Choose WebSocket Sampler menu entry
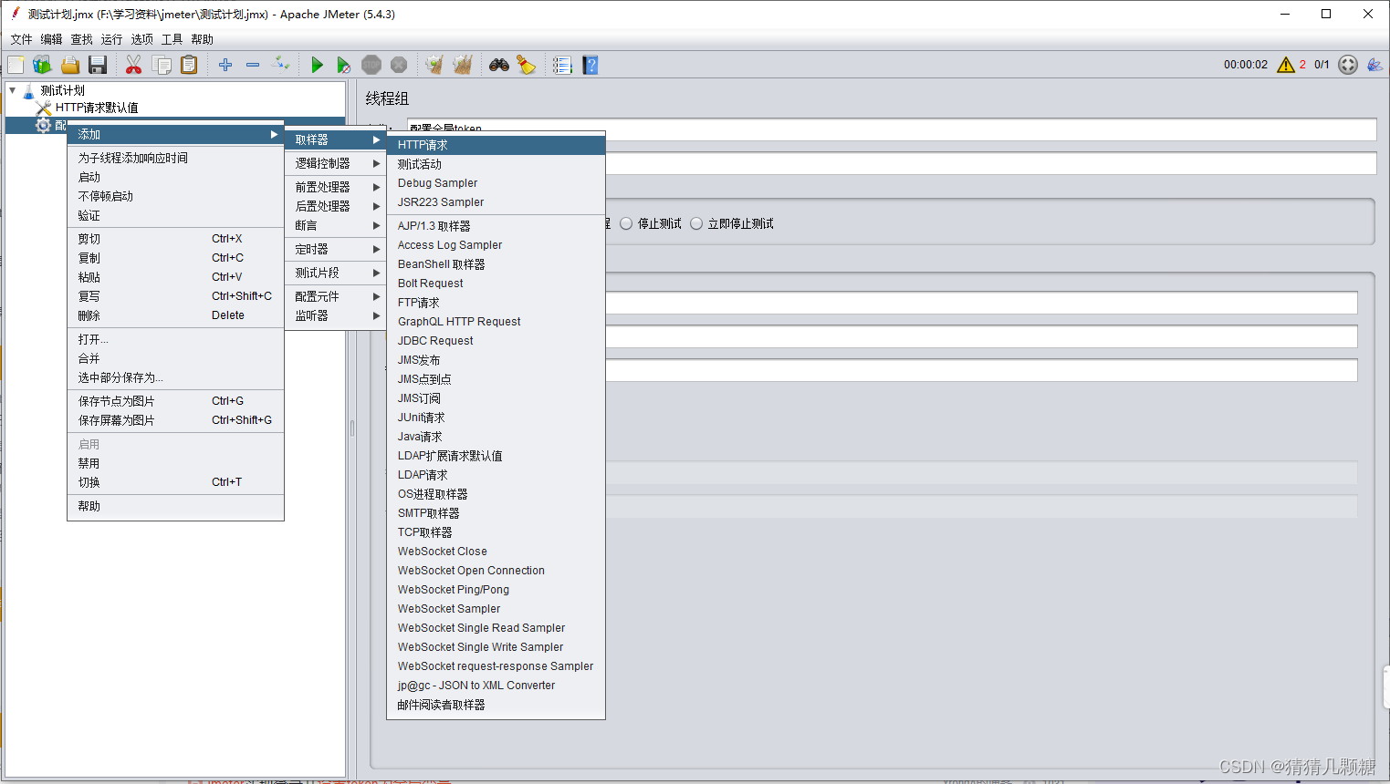1390x784 pixels. coord(496,609)
